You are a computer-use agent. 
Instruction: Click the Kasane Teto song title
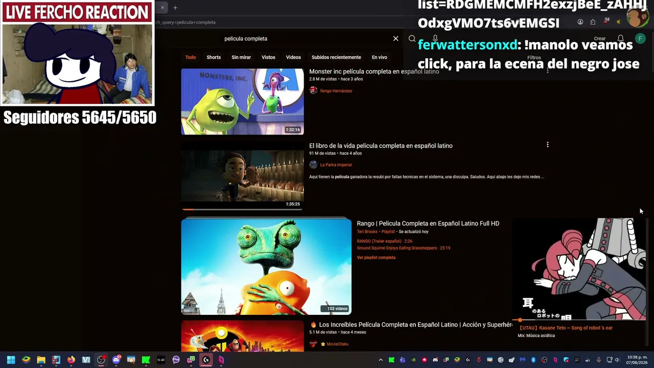pos(565,328)
